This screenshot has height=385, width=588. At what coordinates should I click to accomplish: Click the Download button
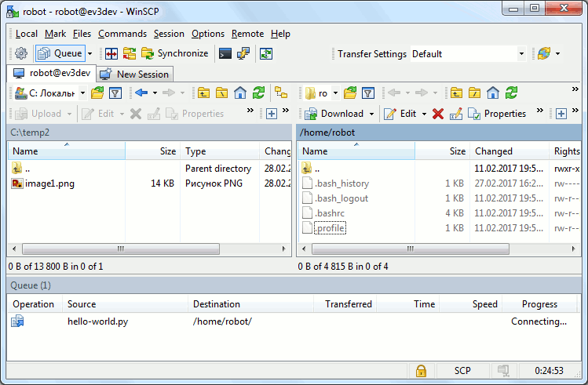(x=334, y=114)
